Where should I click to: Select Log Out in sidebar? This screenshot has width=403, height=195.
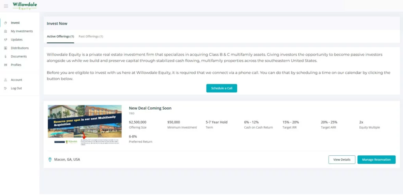coord(16,88)
